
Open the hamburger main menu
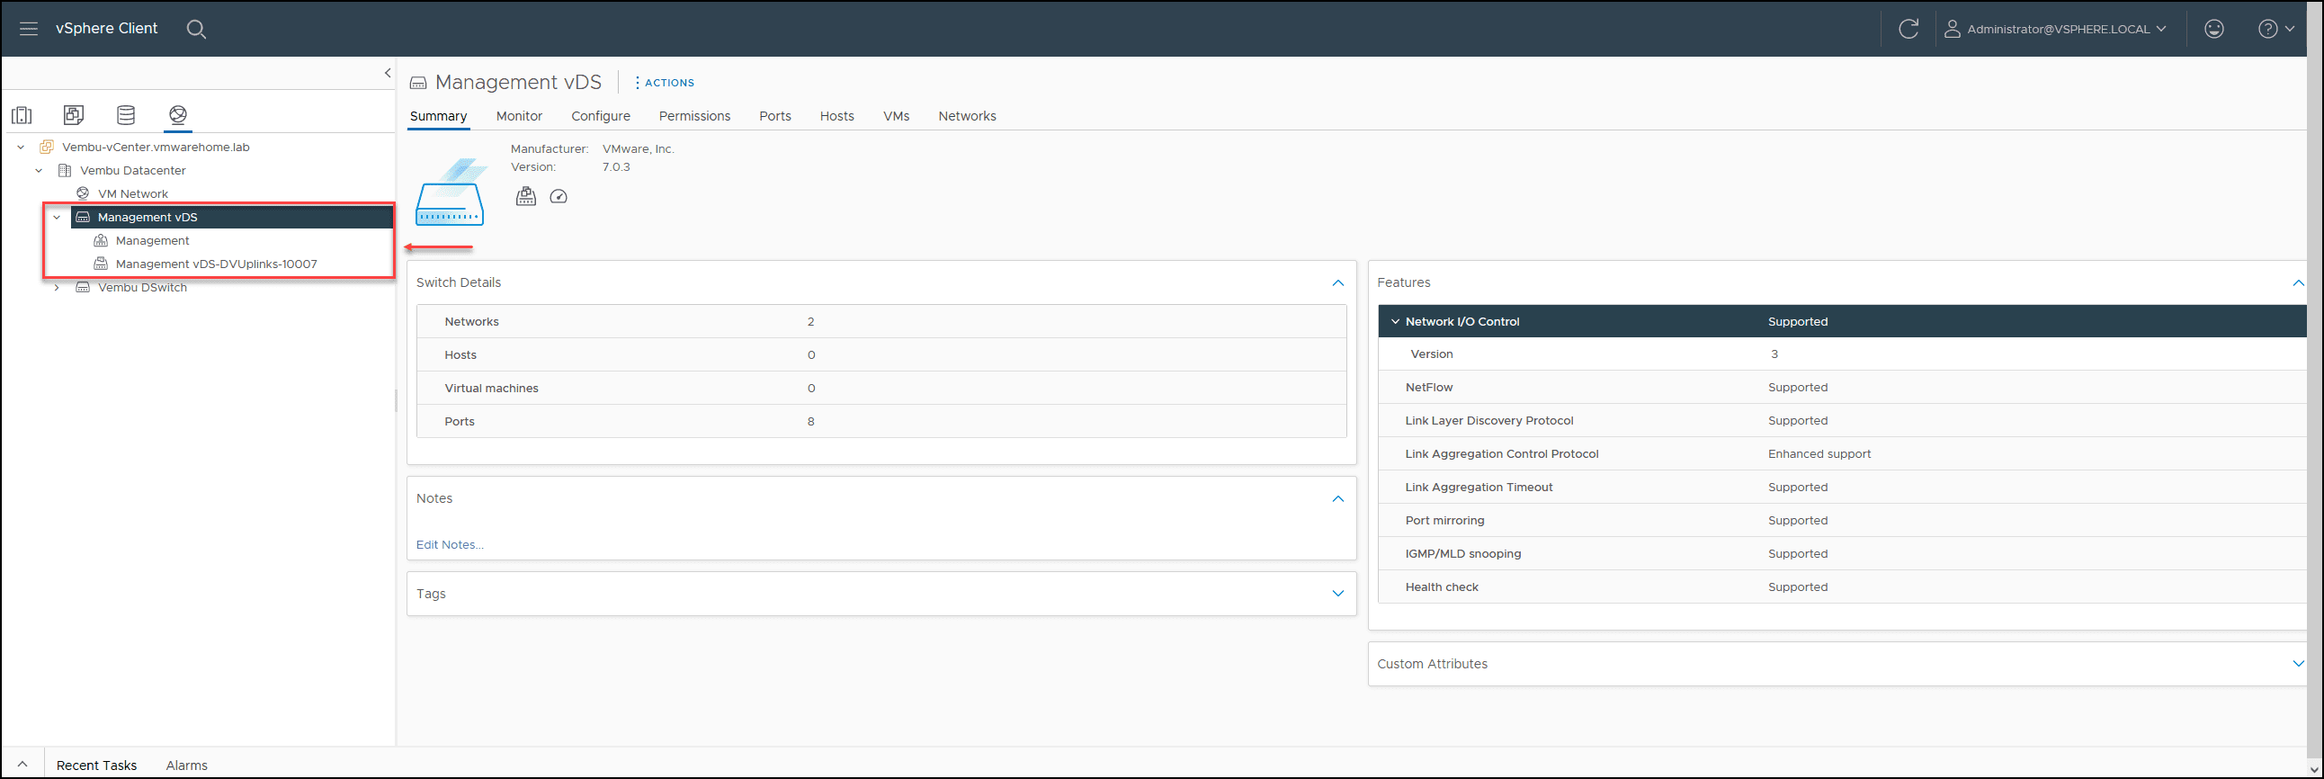[x=29, y=29]
